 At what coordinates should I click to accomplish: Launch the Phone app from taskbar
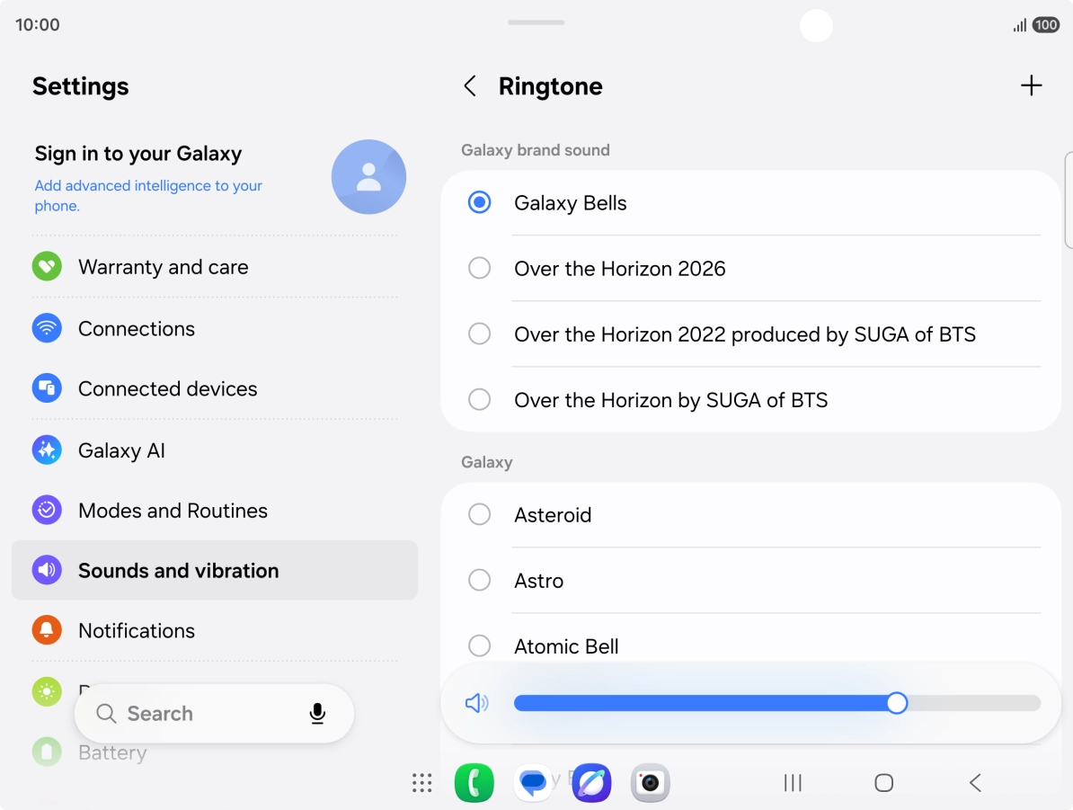[x=474, y=783]
